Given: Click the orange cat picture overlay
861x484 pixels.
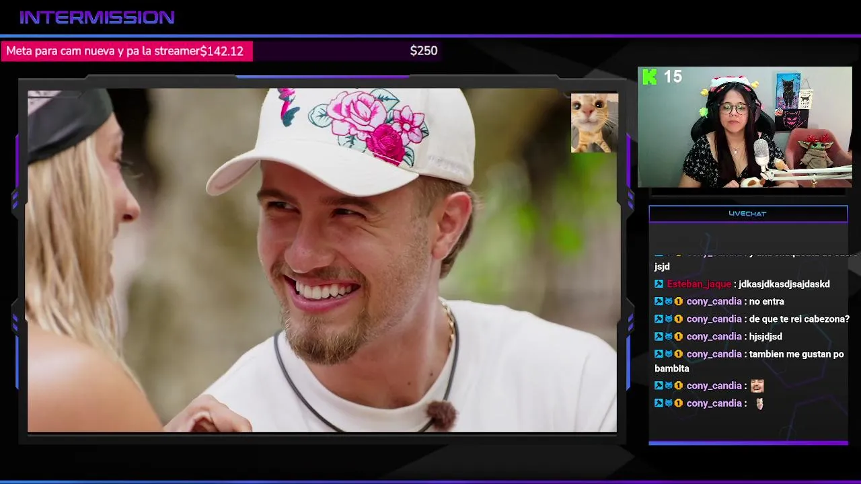Looking at the screenshot, I should [594, 123].
